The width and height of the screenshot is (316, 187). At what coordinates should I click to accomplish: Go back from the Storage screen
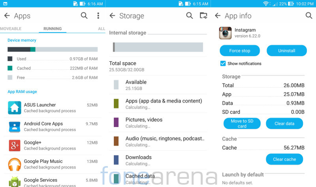(x=112, y=16)
